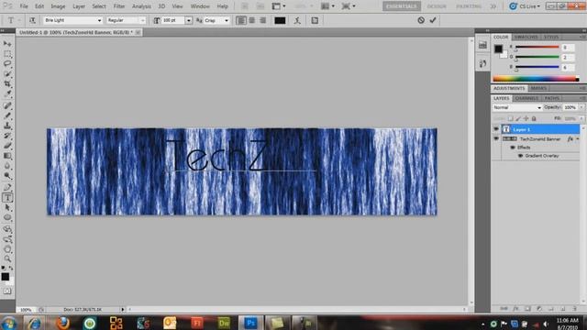This screenshot has width=587, height=330.
Task: Select the Lasso tool
Action: [7, 64]
